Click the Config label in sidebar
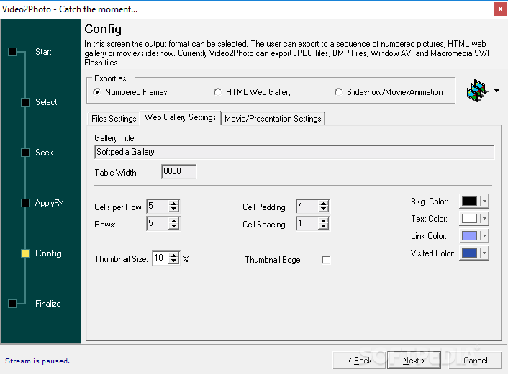This screenshot has height=375, width=508. point(48,253)
